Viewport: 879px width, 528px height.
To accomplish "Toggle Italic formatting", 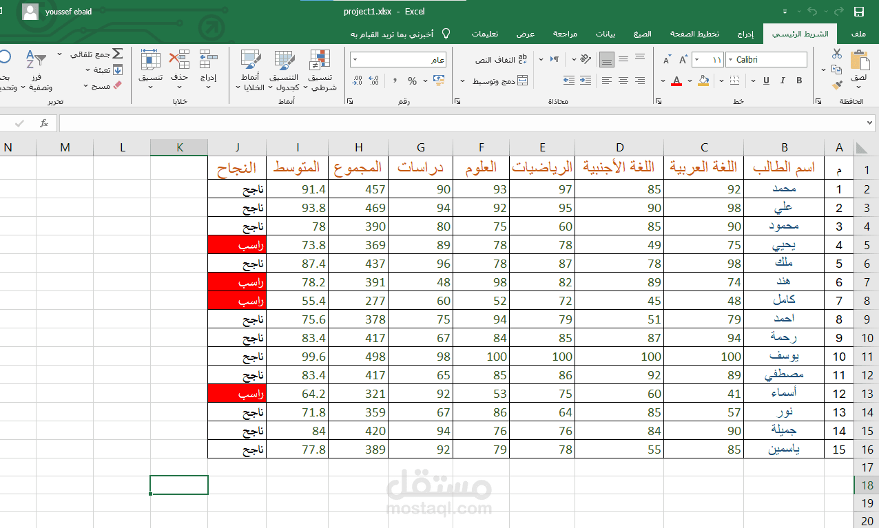I will coord(783,80).
